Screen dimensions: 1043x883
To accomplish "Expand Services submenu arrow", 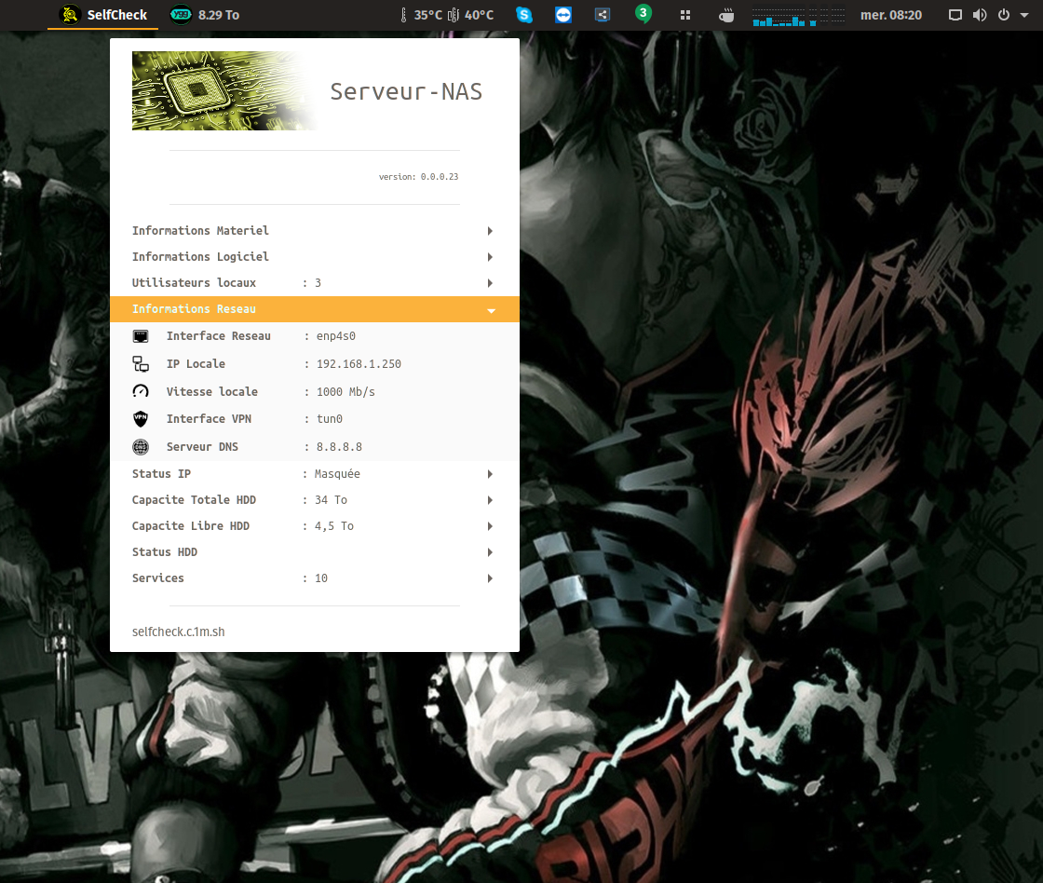I will click(x=490, y=578).
